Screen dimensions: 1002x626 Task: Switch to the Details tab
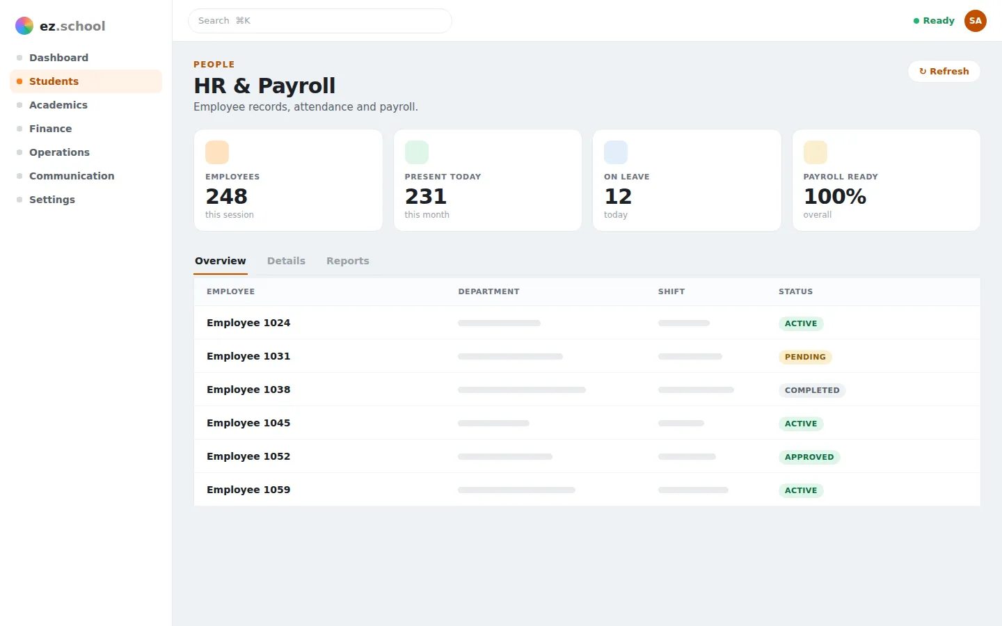pyautogui.click(x=286, y=261)
